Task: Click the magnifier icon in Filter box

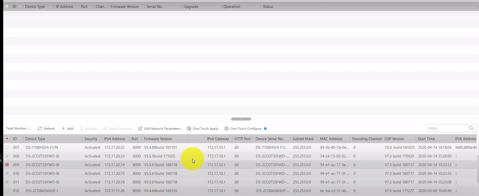Action: pos(471,128)
